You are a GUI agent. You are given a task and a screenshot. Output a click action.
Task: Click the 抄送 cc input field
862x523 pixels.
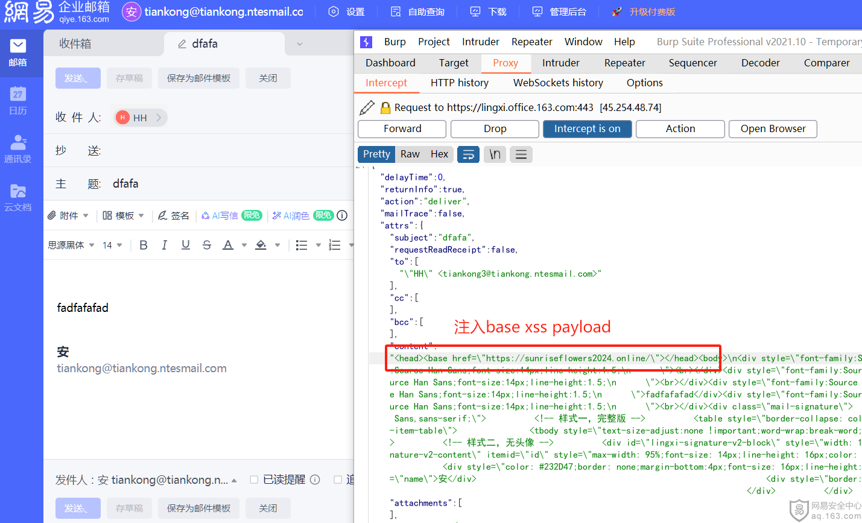tap(230, 150)
